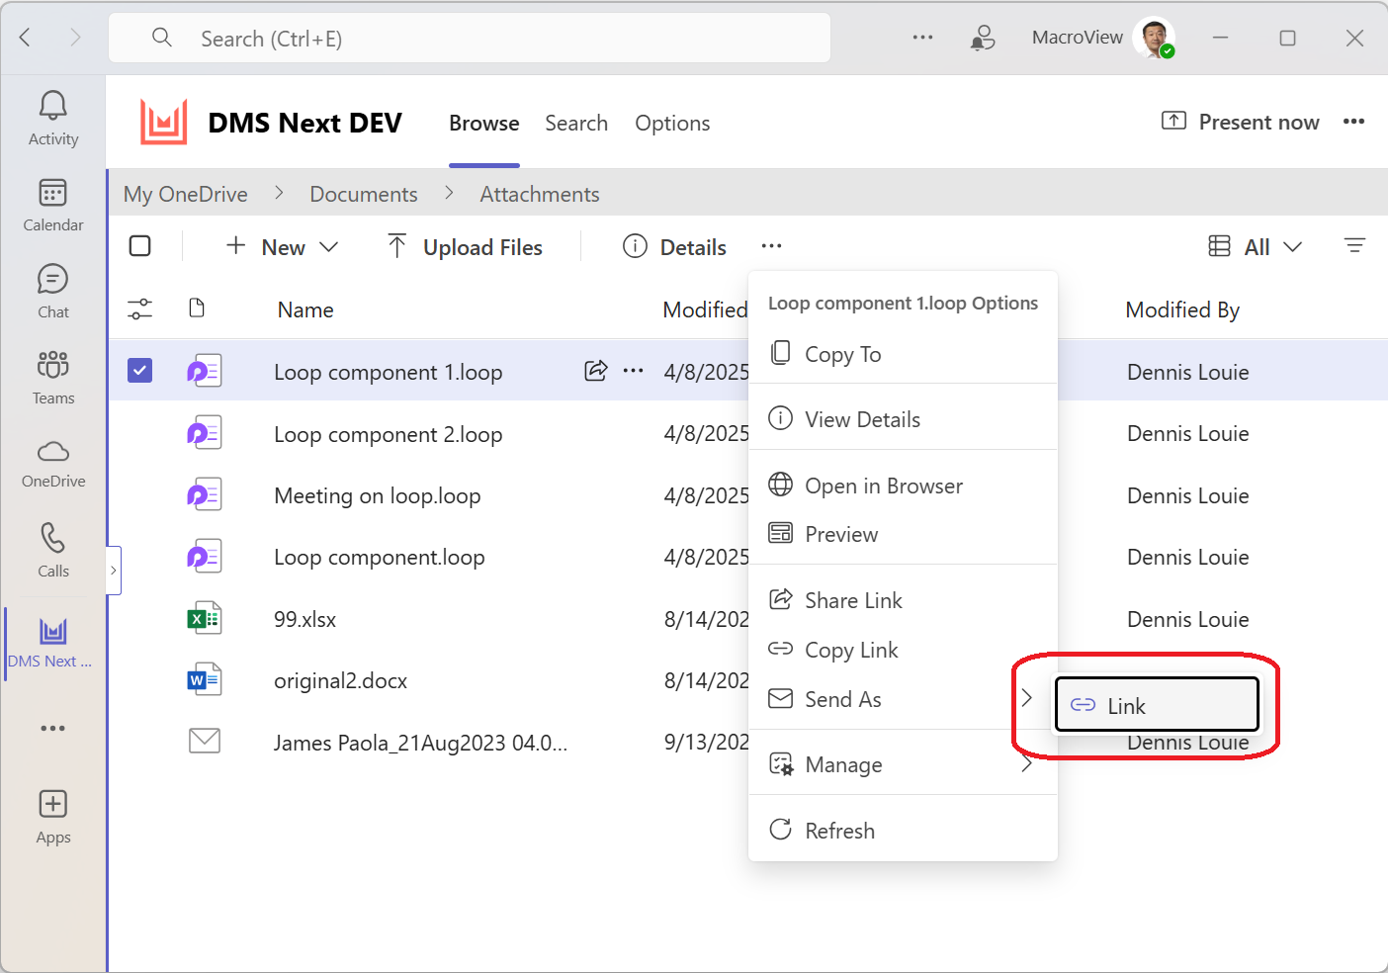This screenshot has height=973, width=1388.
Task: Open James Paola_21Aug2023 file name
Action: coord(421,743)
